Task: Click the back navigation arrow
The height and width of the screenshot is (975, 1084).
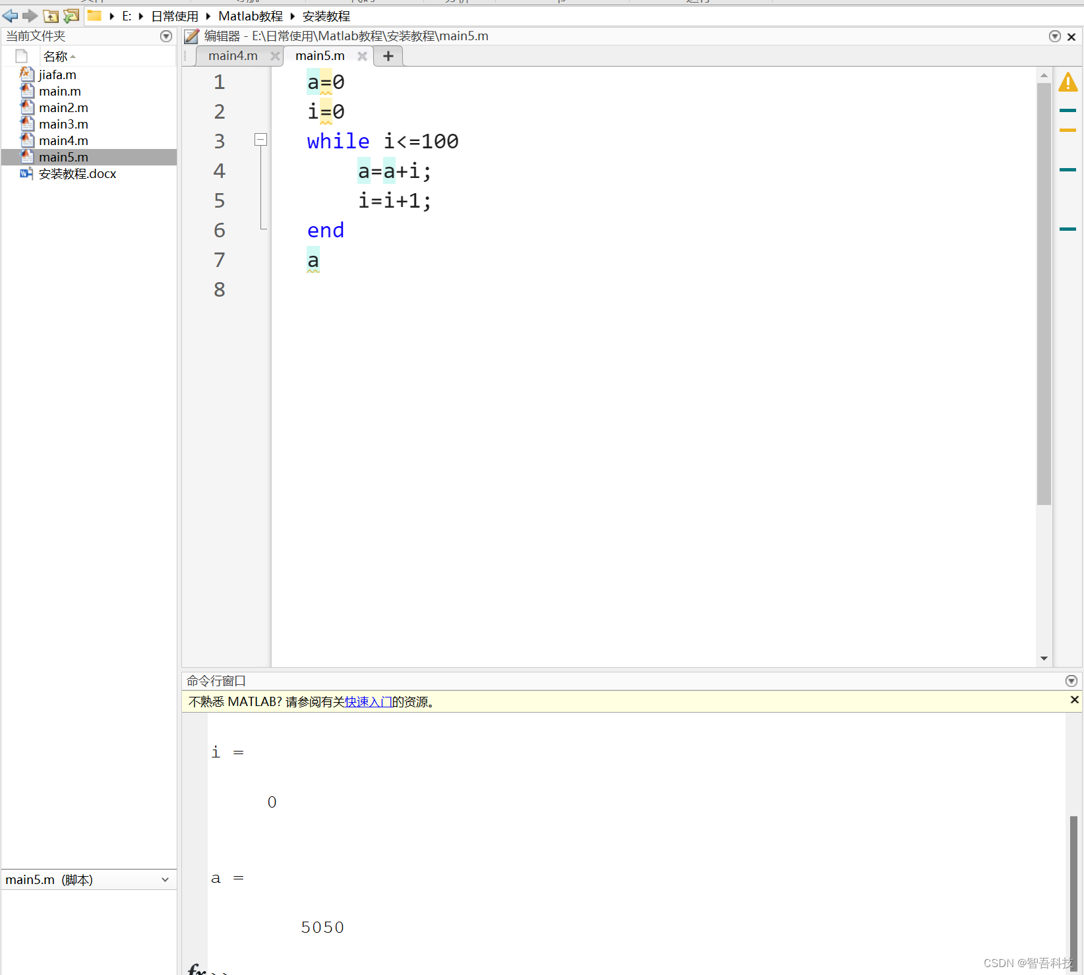Action: (x=10, y=16)
